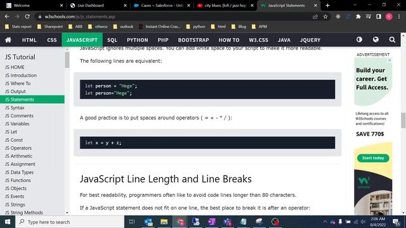This screenshot has width=406, height=228.
Task: Share this page icon in address bar
Action: point(315,16)
